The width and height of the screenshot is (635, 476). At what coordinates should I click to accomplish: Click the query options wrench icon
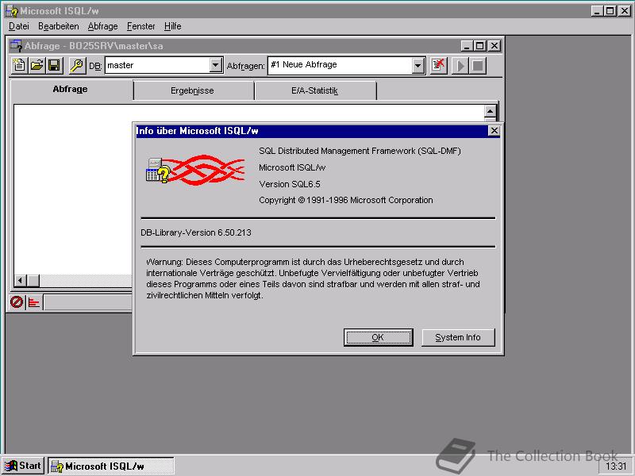[x=77, y=65]
